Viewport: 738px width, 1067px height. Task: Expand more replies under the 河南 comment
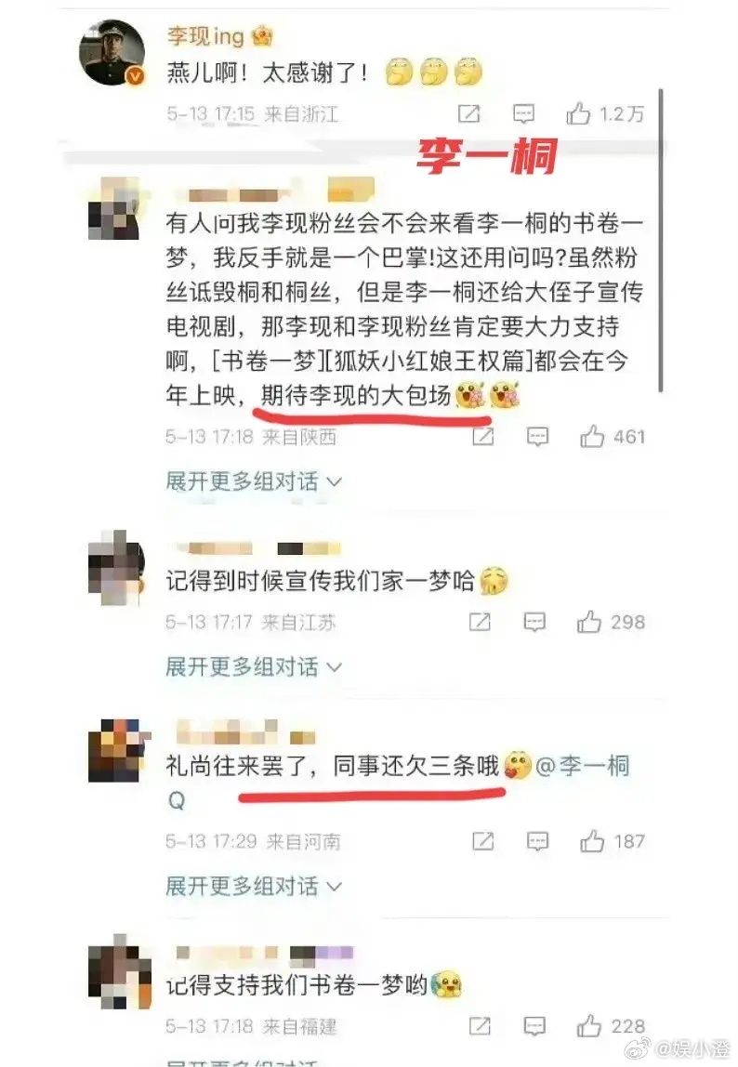tap(253, 886)
